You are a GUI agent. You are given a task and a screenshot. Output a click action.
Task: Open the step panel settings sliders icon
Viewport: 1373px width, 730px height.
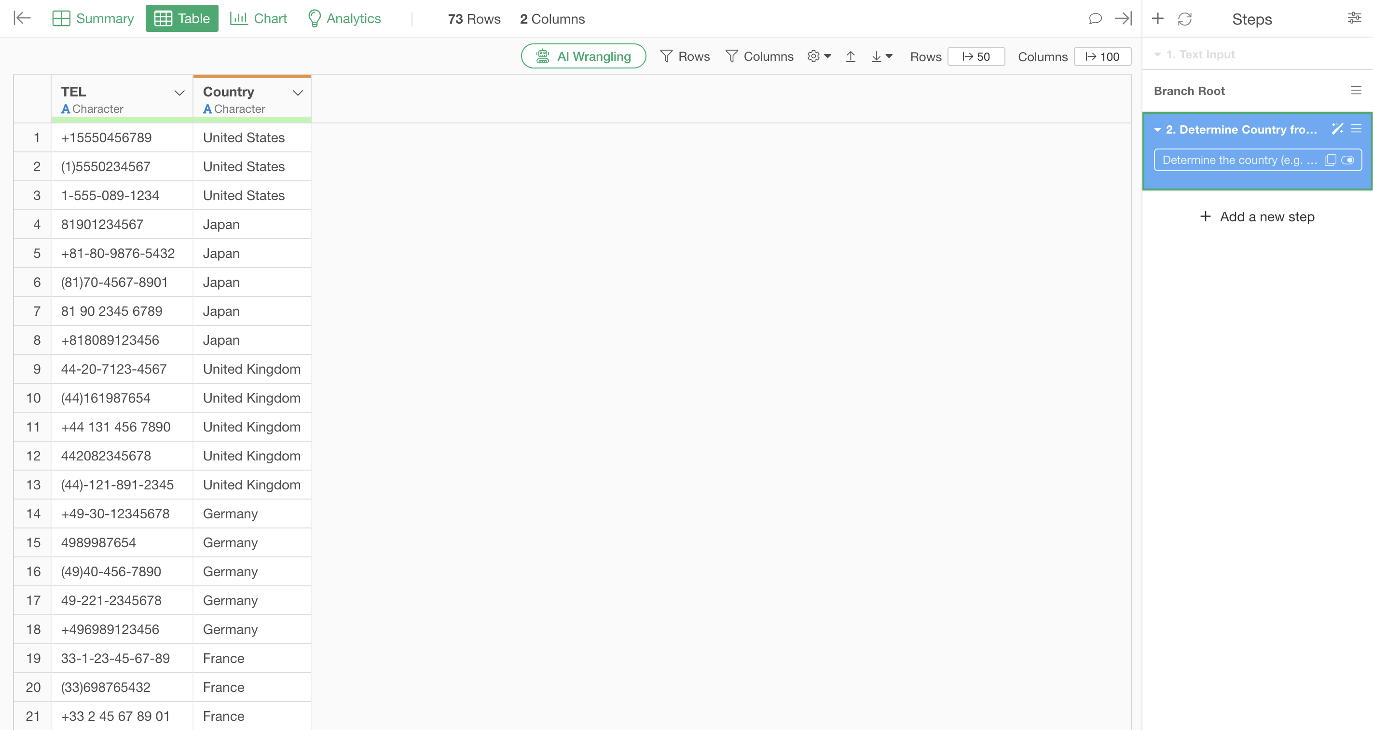tap(1354, 18)
